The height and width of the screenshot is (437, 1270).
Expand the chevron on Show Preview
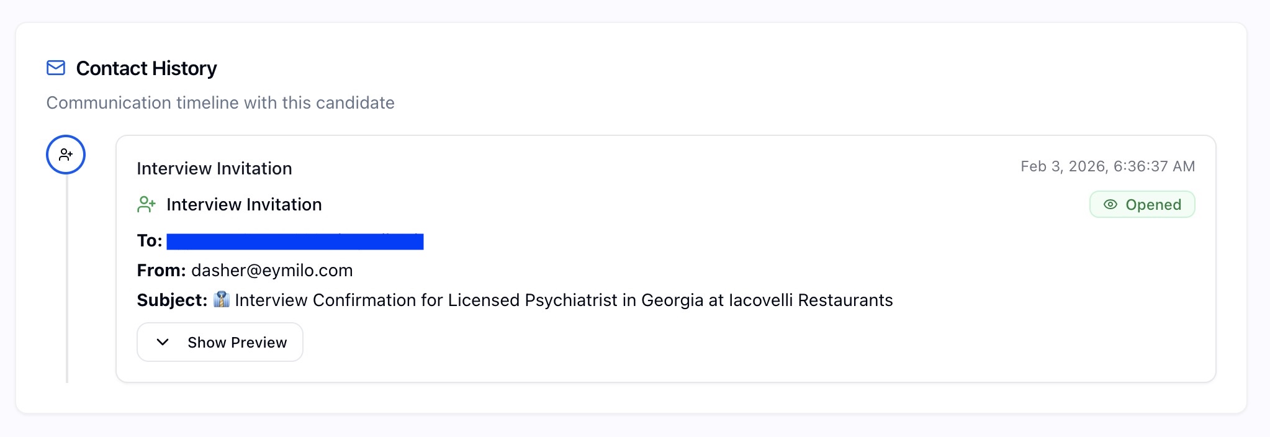[163, 342]
